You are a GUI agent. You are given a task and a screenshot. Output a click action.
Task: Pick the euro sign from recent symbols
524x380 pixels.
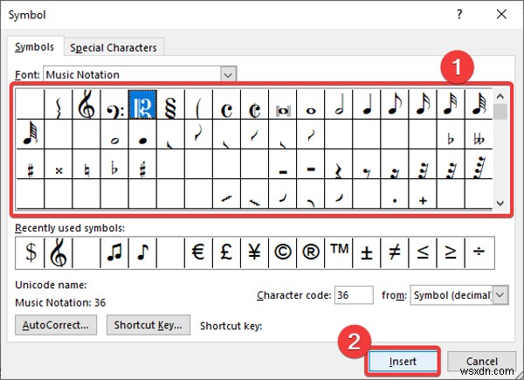(198, 252)
